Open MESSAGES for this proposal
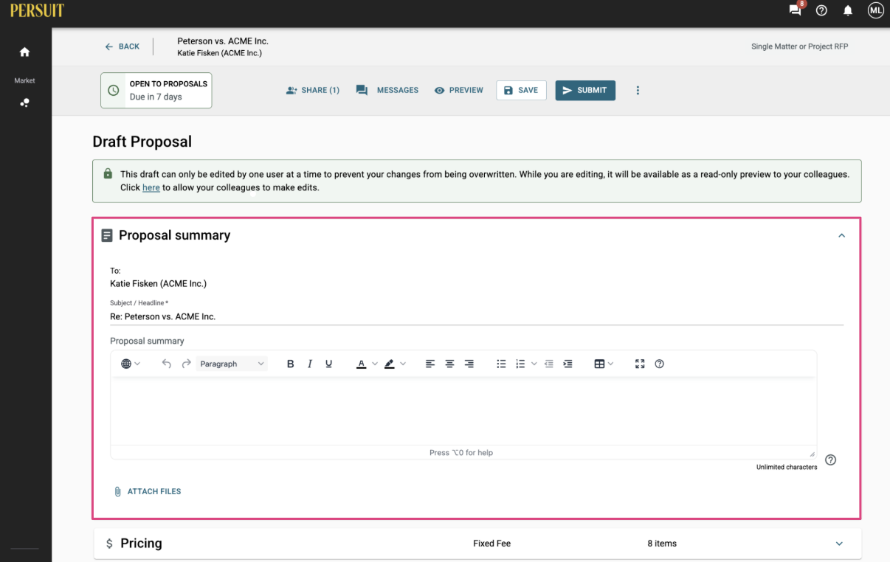 click(387, 90)
